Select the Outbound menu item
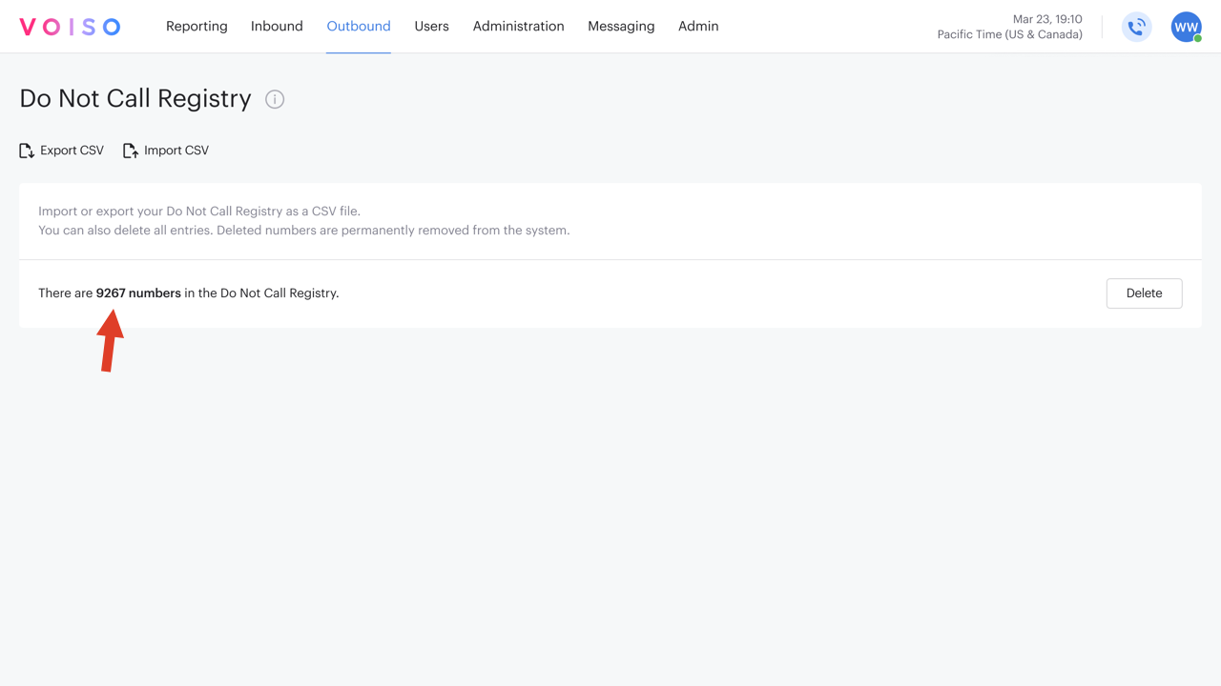This screenshot has height=686, width=1221. [359, 27]
